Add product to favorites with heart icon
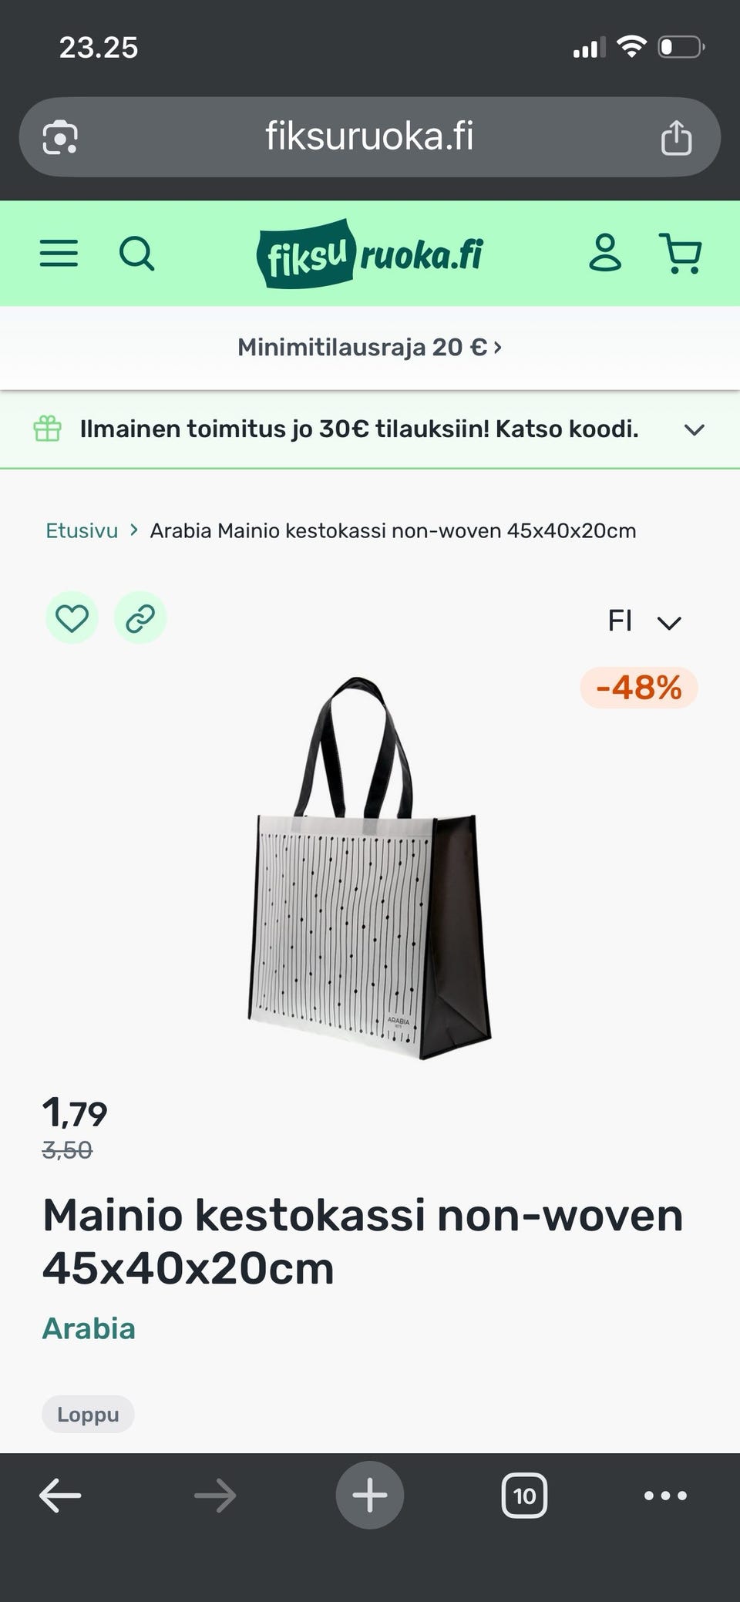Screen dimensions: 740x1602 coord(72,618)
